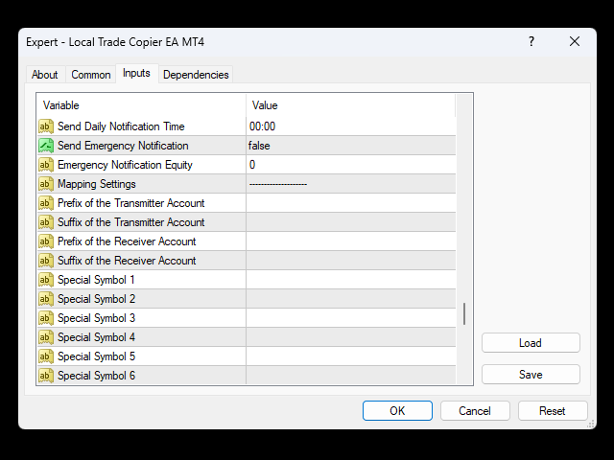Screen dimensions: 614x460
Task: Click the Special Symbol 6 row icon
Action: click(46, 376)
